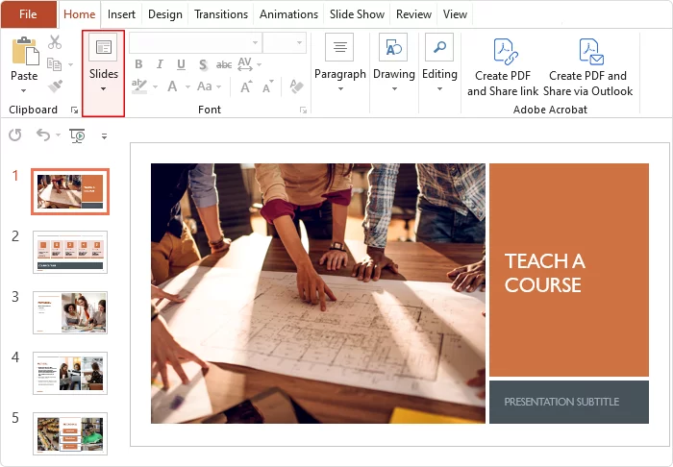
Task: Activate the Format Painter brush
Action: point(55,86)
